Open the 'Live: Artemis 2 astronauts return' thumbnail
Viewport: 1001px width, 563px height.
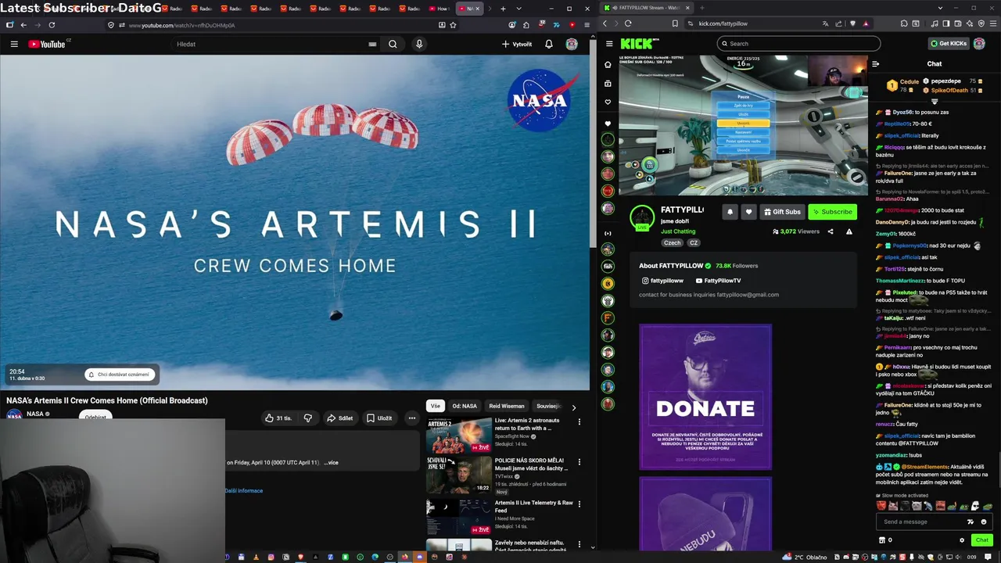click(459, 436)
